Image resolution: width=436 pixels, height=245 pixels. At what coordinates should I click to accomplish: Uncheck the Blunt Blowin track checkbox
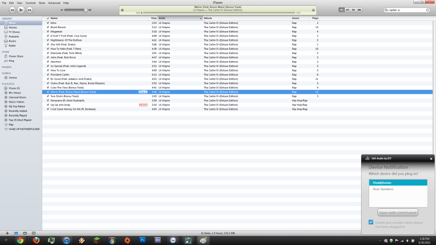point(48,27)
